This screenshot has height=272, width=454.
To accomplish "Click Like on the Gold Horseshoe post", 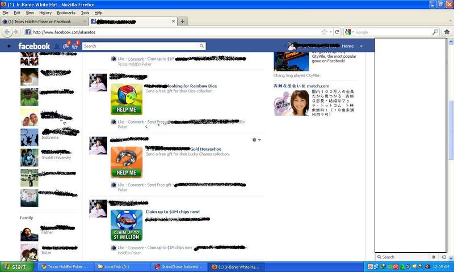I will coord(121,185).
